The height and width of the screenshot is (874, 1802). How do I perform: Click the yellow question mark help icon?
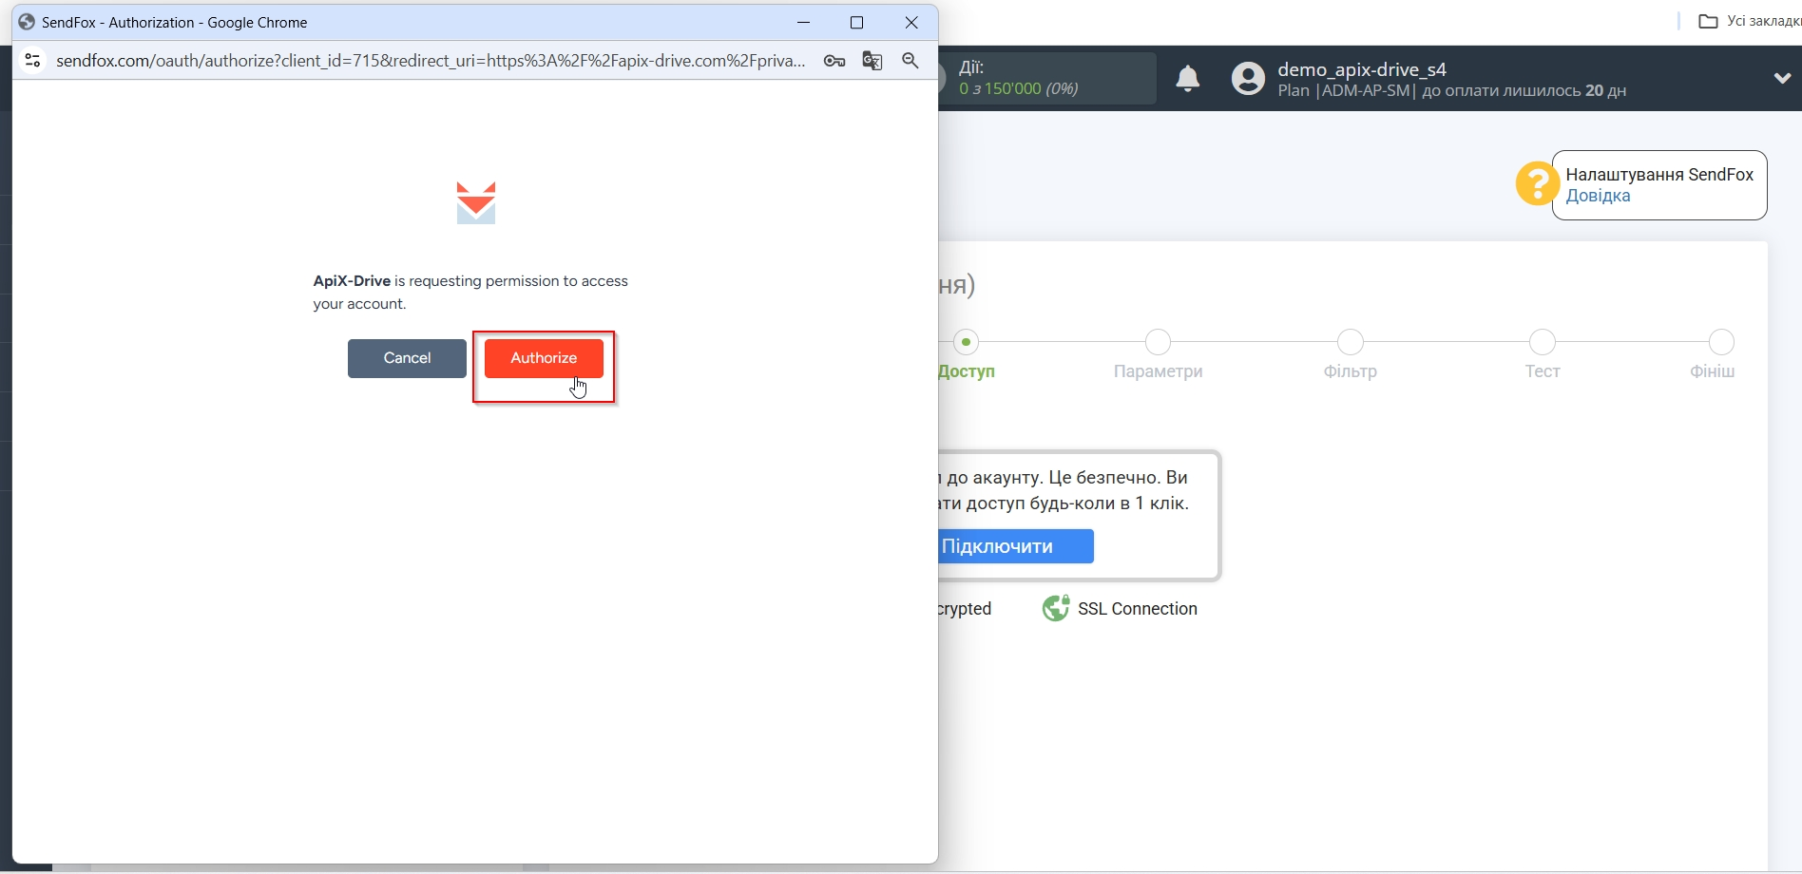1536,183
